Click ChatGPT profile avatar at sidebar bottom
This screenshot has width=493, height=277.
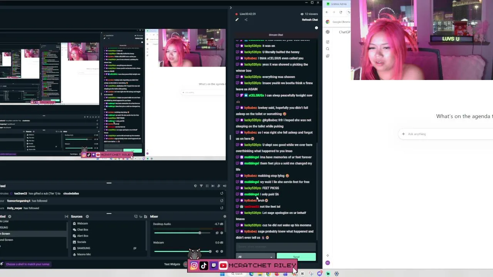pos(328,263)
